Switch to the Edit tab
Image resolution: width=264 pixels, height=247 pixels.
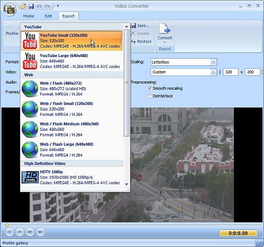click(48, 16)
